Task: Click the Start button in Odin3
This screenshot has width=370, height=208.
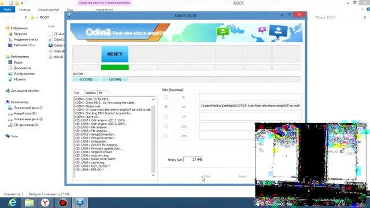Action: [x=207, y=176]
